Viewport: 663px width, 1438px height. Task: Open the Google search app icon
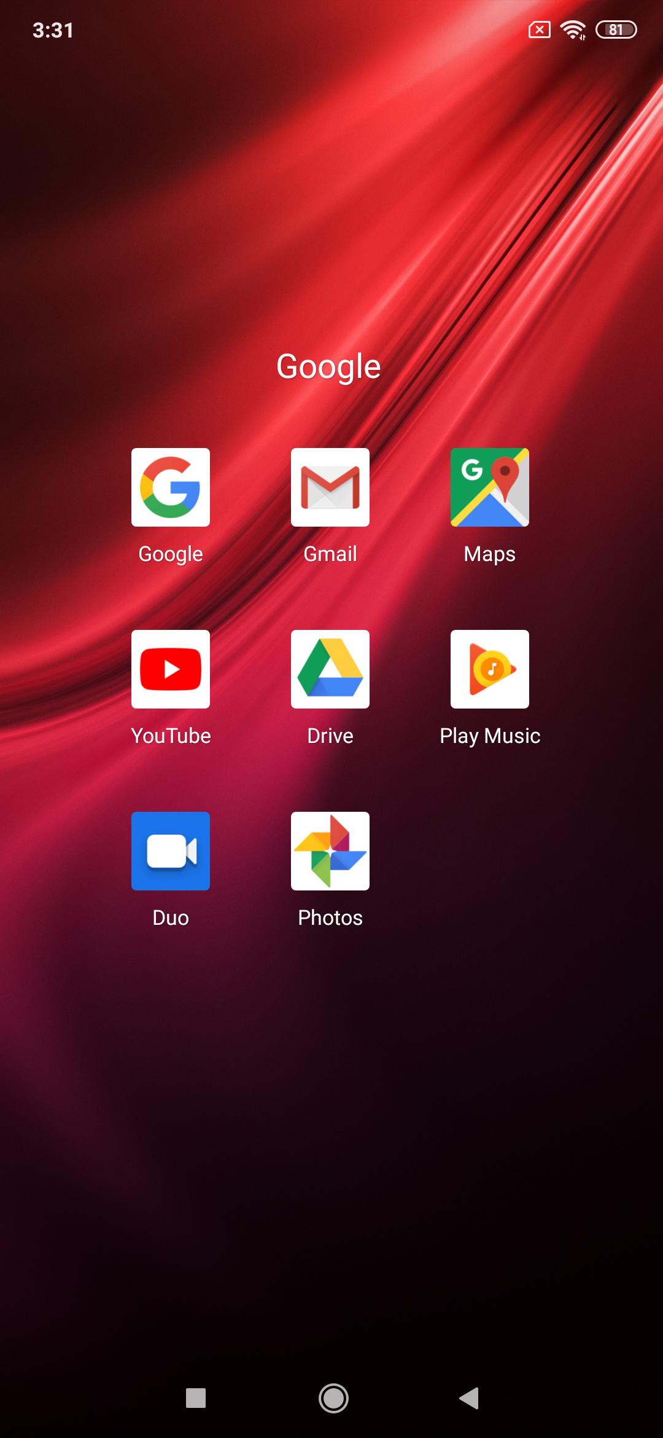pyautogui.click(x=171, y=487)
